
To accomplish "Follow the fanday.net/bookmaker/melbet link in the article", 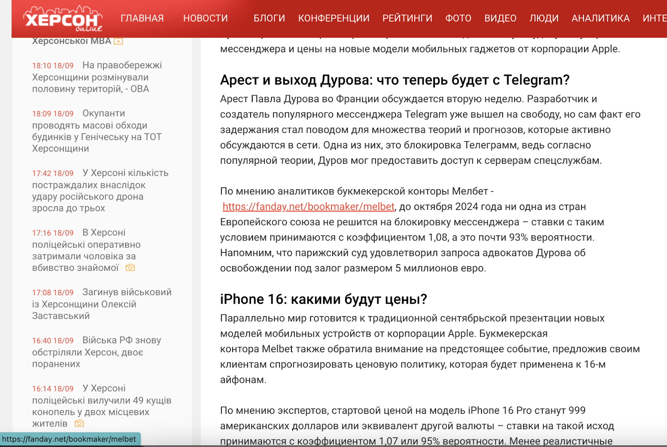I will point(308,207).
